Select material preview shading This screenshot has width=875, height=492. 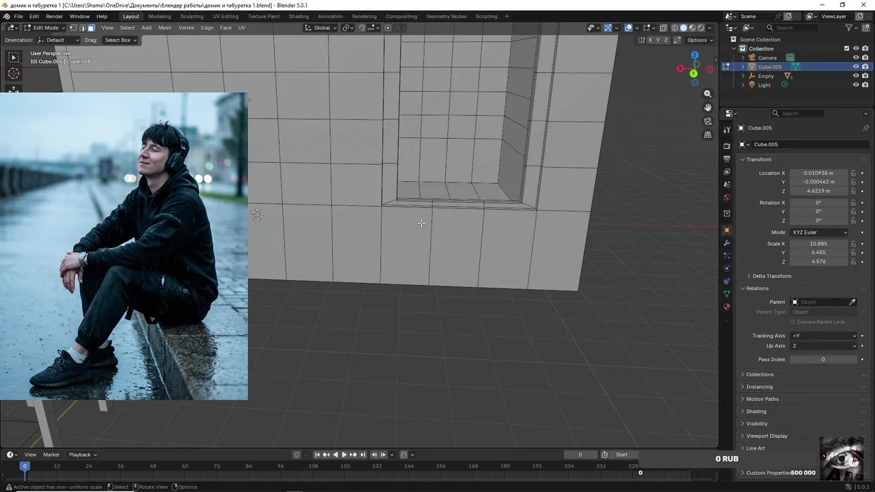click(692, 28)
